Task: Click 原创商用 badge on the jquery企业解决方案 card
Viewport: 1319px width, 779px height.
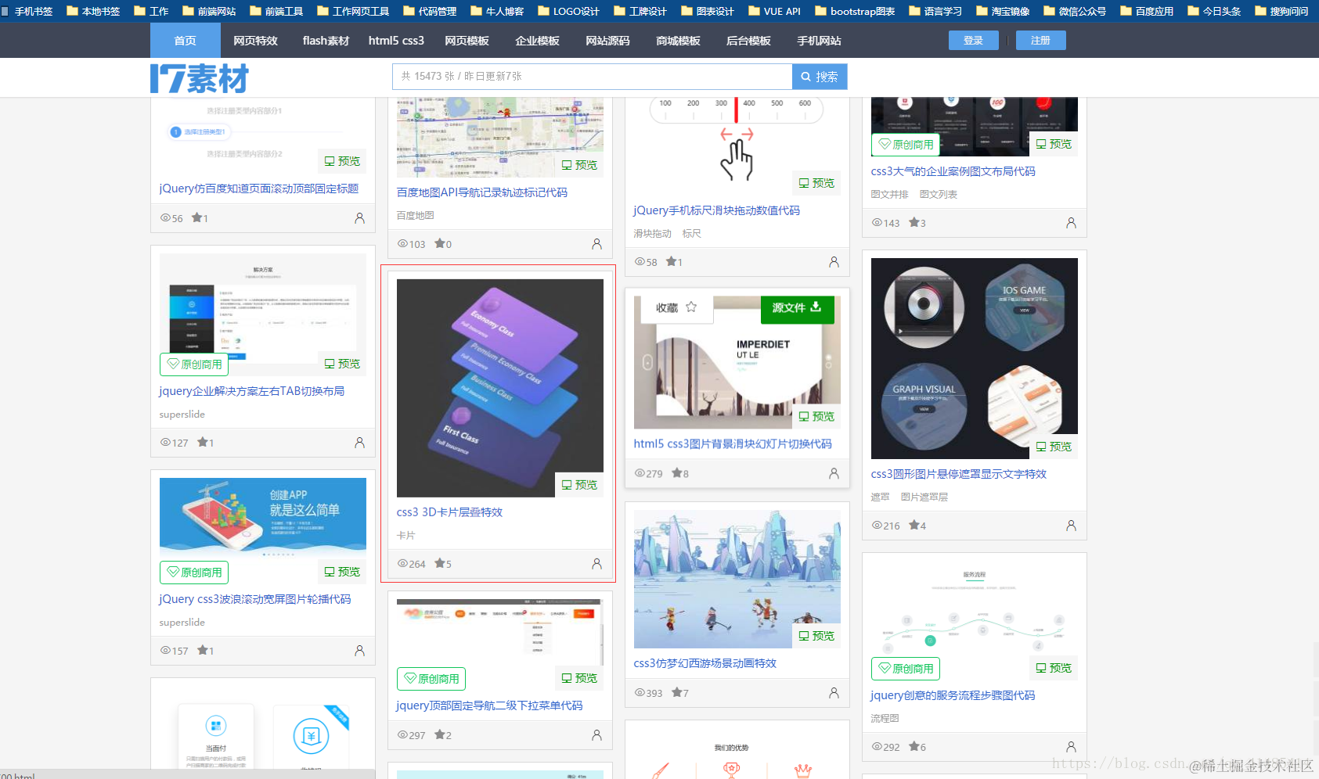Action: [x=194, y=364]
